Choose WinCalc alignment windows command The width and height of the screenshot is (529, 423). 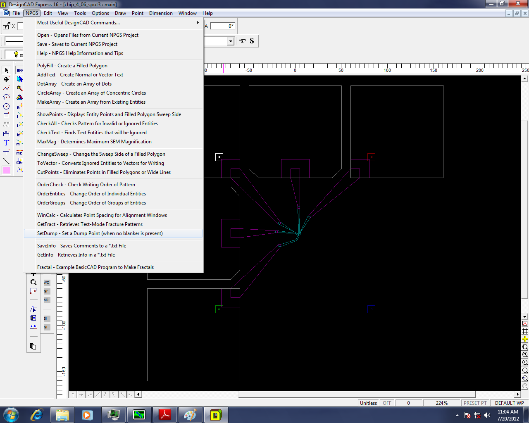(x=113, y=215)
